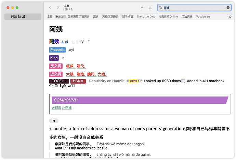Viewport: 236px width, 160px height.
Task: Open compound word 大阿姨
Action: point(56,108)
